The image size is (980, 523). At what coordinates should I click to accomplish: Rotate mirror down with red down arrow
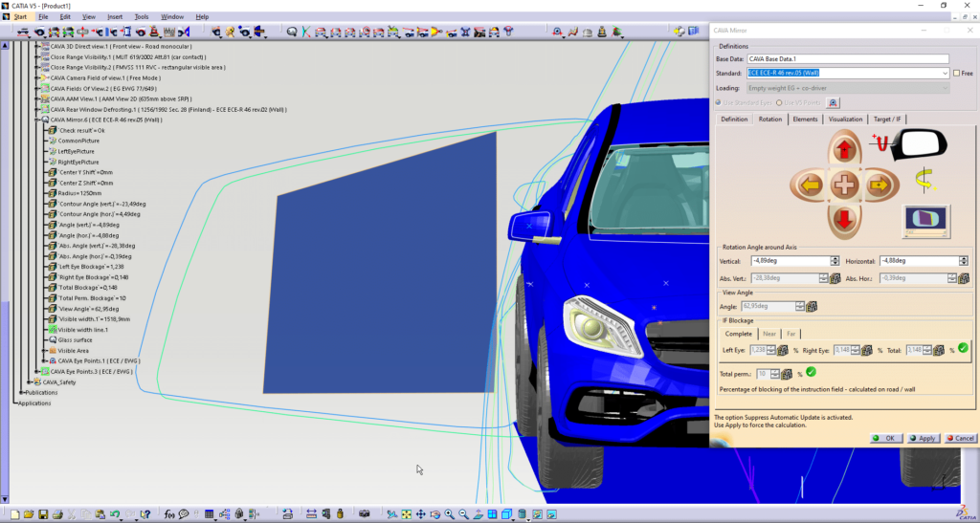(x=844, y=220)
